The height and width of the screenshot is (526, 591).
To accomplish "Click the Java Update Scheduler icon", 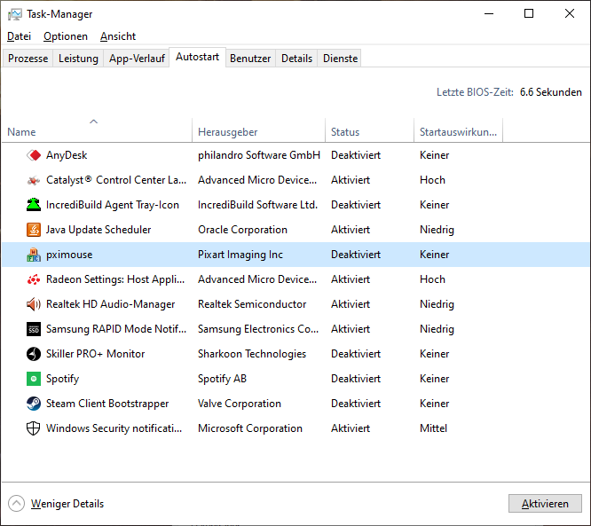I will (x=34, y=230).
